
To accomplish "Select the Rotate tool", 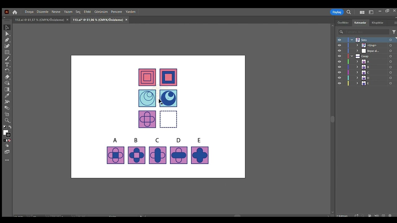I will 7,71.
